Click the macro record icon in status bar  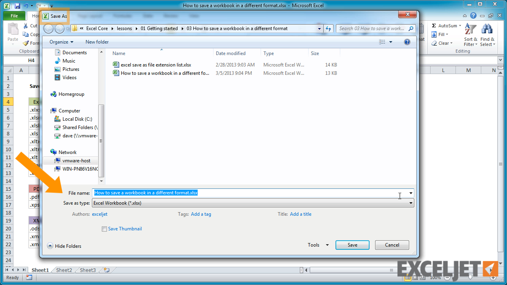[29, 277]
